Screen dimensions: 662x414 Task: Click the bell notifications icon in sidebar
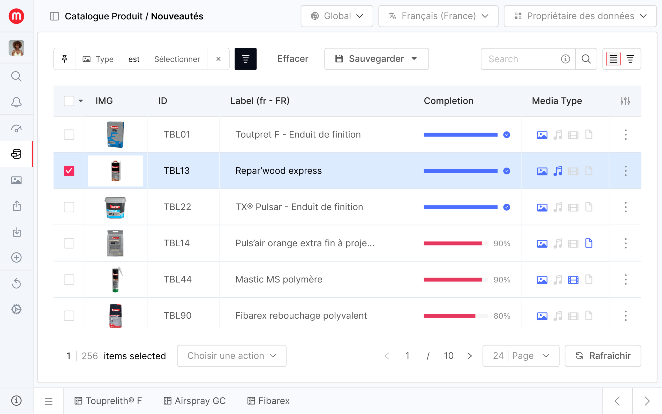pos(16,102)
